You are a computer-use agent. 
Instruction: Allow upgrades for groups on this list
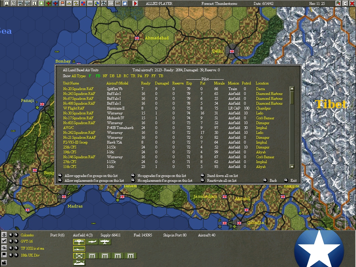91,176
